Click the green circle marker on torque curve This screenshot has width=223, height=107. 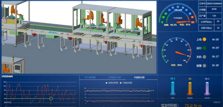coord(51,99)
